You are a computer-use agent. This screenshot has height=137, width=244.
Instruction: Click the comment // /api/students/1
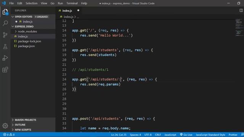pyautogui.click(x=90, y=70)
